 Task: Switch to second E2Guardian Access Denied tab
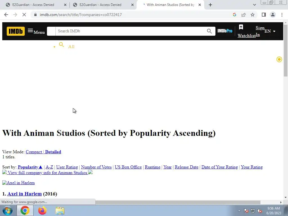[x=100, y=5]
